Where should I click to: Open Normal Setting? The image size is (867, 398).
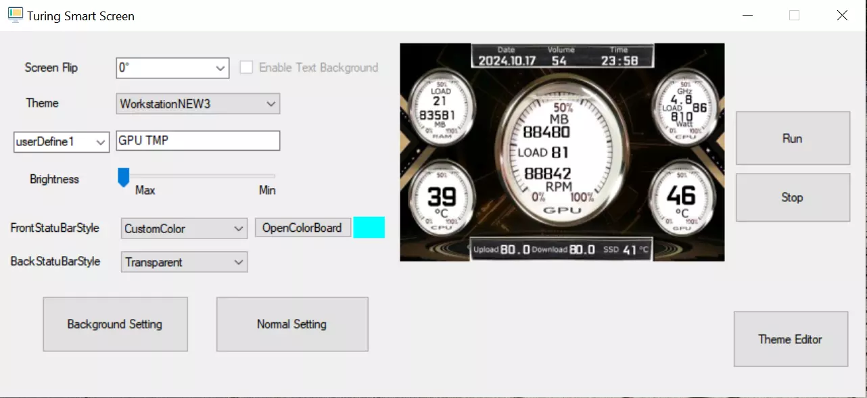pyautogui.click(x=292, y=324)
